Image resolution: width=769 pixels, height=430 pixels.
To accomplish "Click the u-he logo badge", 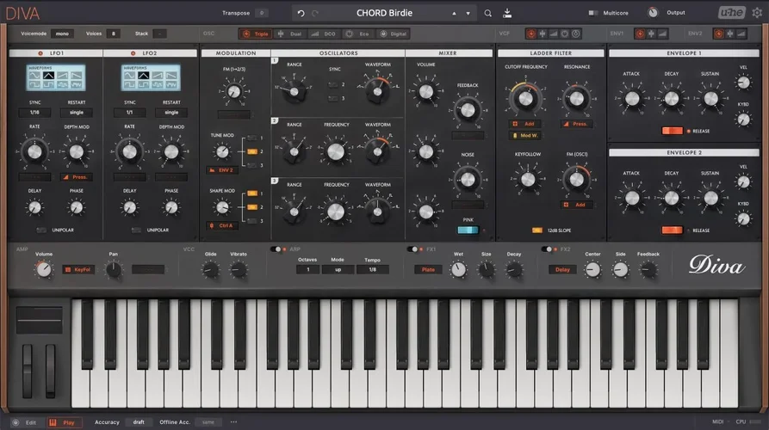I will [731, 13].
